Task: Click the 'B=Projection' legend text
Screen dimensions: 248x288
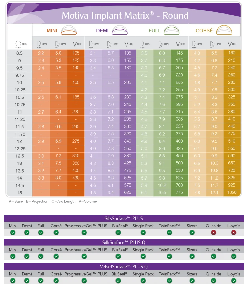Action: point(37,202)
